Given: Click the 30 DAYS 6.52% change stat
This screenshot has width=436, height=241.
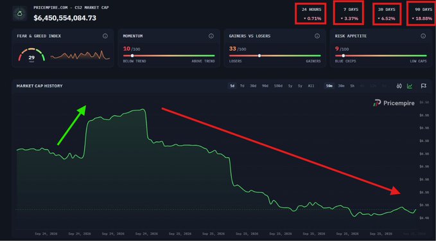Looking at the screenshot, I should [x=387, y=14].
